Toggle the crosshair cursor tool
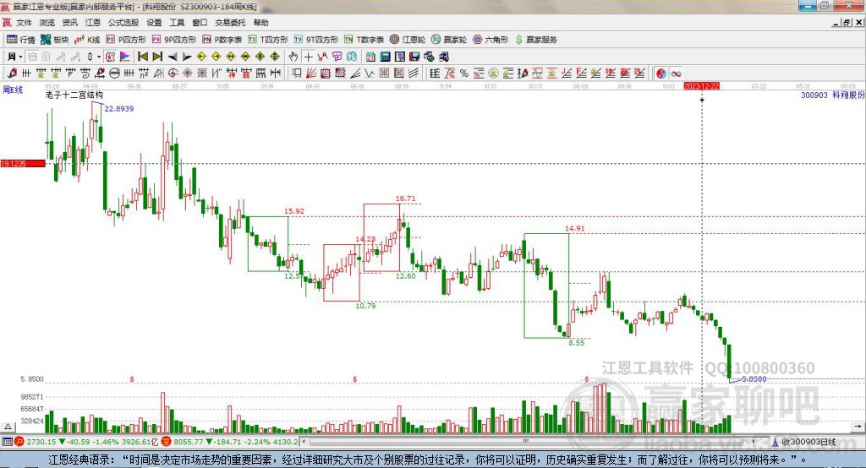 click(x=308, y=57)
